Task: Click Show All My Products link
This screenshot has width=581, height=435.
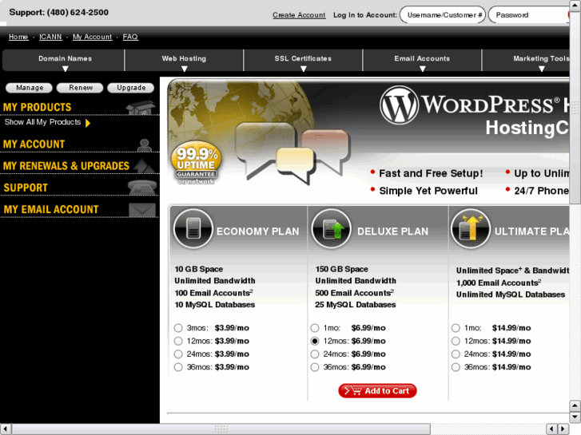Action: click(42, 122)
